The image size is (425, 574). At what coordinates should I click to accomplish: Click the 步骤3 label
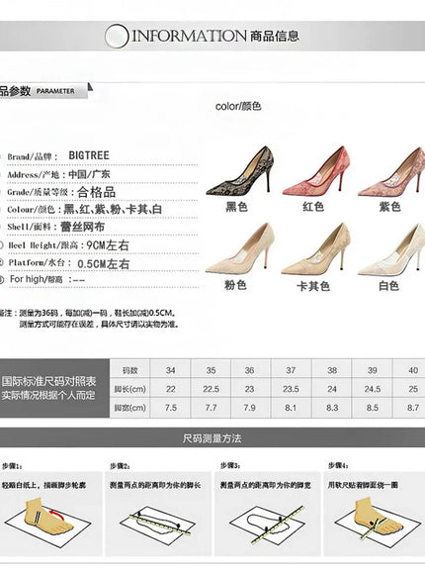[x=230, y=466]
